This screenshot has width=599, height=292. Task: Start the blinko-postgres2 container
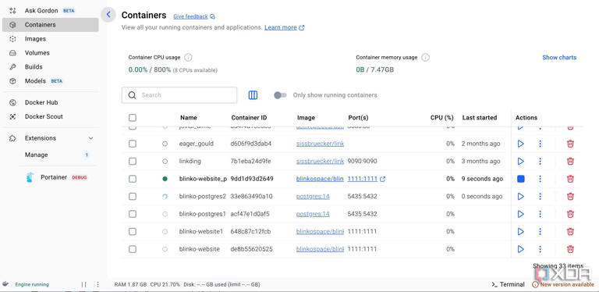[520, 197]
